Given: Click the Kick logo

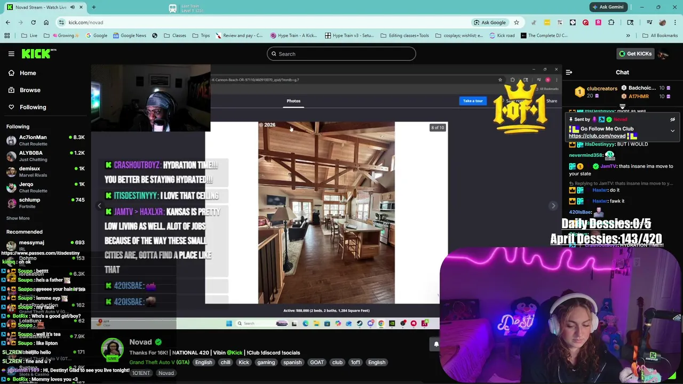Looking at the screenshot, I should tap(38, 53).
